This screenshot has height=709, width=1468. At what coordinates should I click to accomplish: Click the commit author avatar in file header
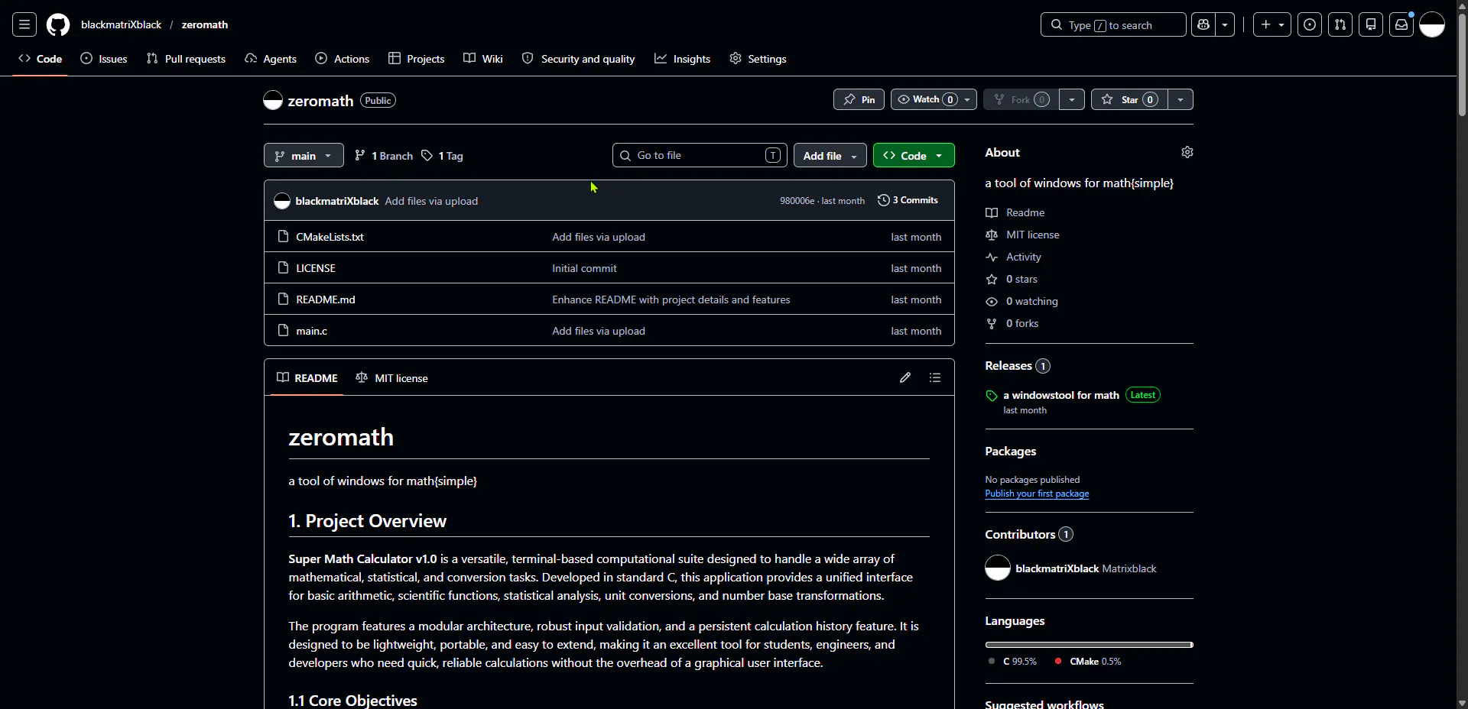[282, 201]
